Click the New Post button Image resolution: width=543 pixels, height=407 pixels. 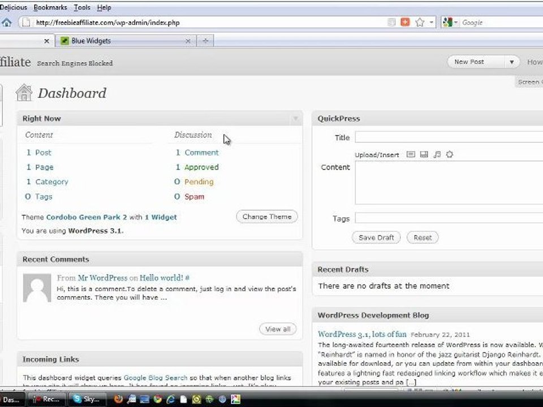pos(469,62)
